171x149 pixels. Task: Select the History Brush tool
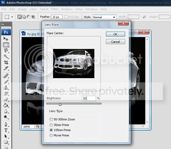pos(6,93)
